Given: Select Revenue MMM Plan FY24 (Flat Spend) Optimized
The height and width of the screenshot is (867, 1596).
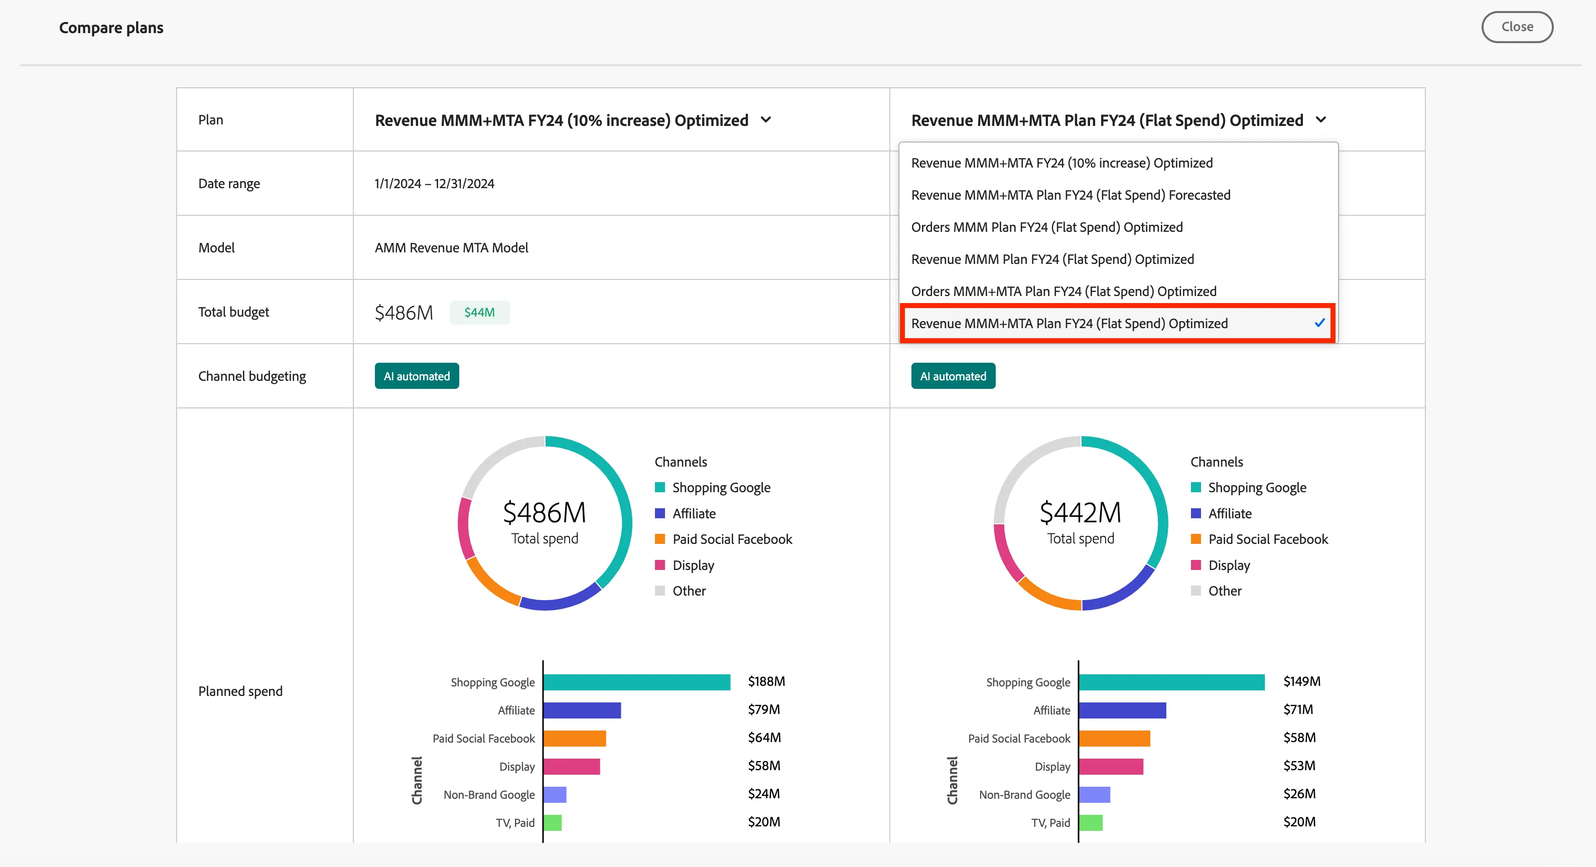Looking at the screenshot, I should (x=1118, y=259).
